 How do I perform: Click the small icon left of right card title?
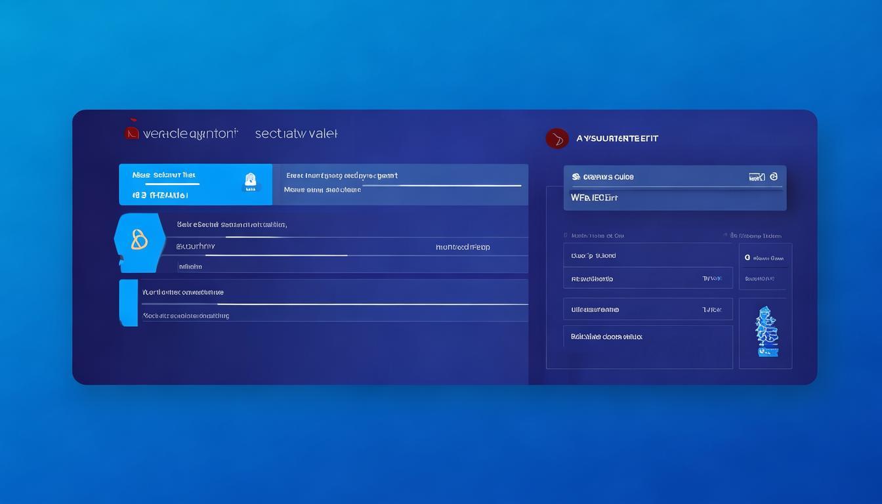(576, 177)
